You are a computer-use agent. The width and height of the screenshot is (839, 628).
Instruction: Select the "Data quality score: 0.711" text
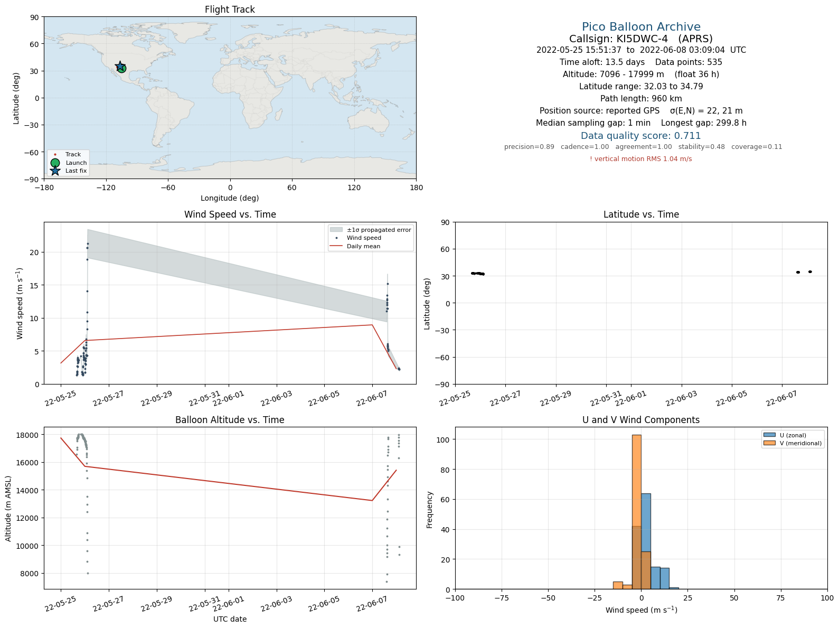(x=641, y=136)
